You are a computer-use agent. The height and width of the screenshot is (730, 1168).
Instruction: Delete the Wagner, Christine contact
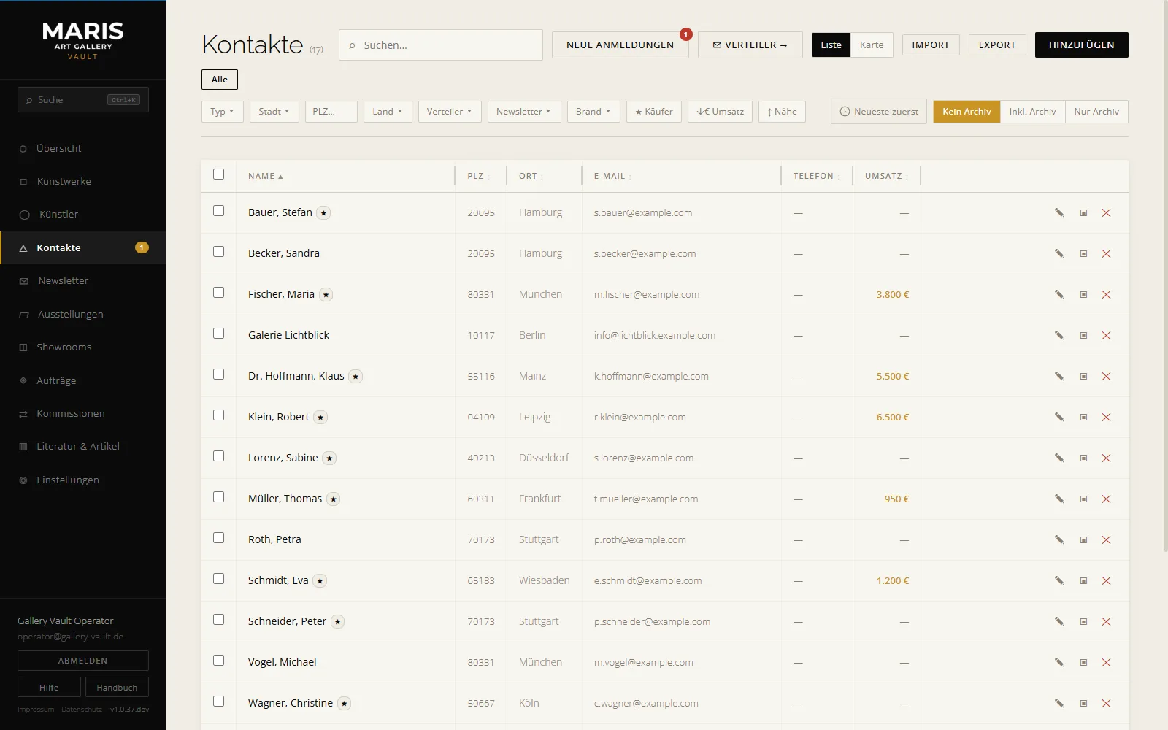coord(1107,704)
